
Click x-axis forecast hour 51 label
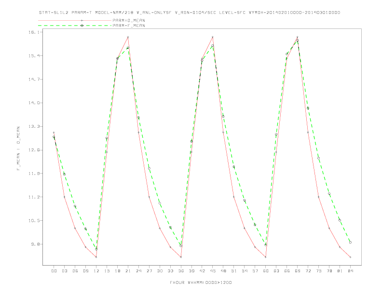pos(234,271)
